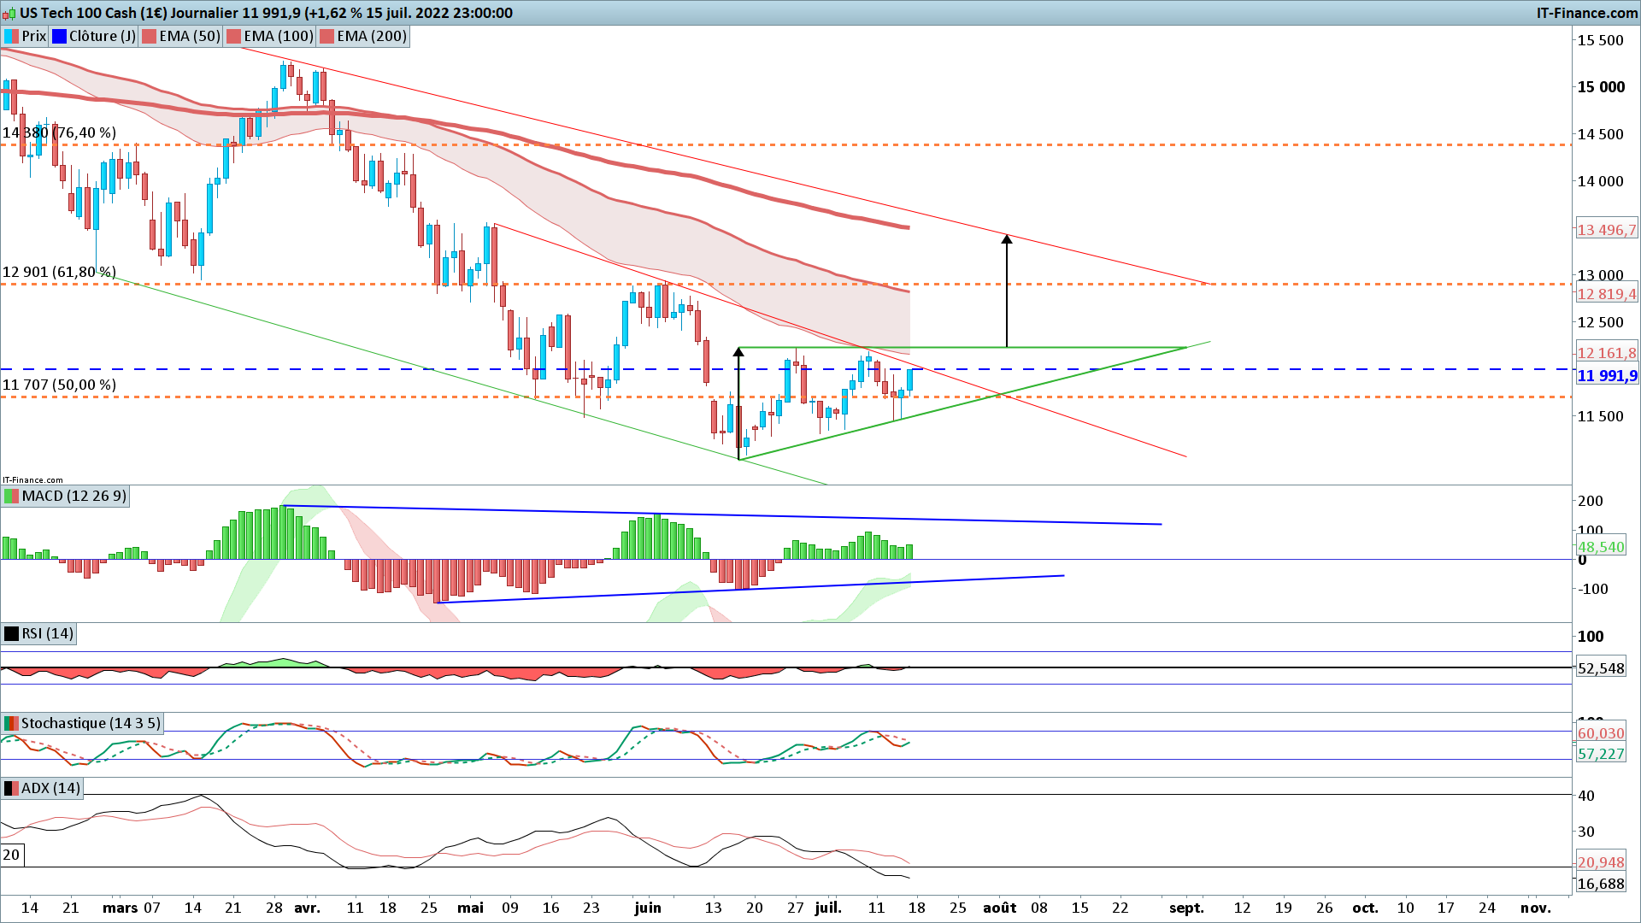1641x923 pixels.
Task: Select the EMA (100) legend label
Action: pyautogui.click(x=278, y=37)
